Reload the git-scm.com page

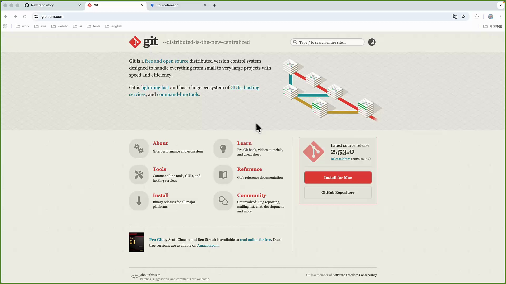(25, 17)
